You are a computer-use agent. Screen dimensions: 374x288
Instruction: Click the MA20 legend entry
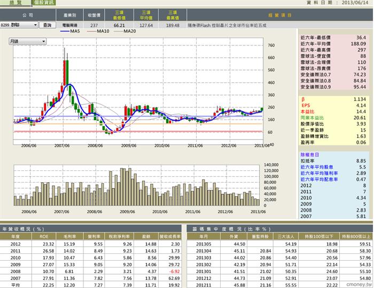click(124, 31)
